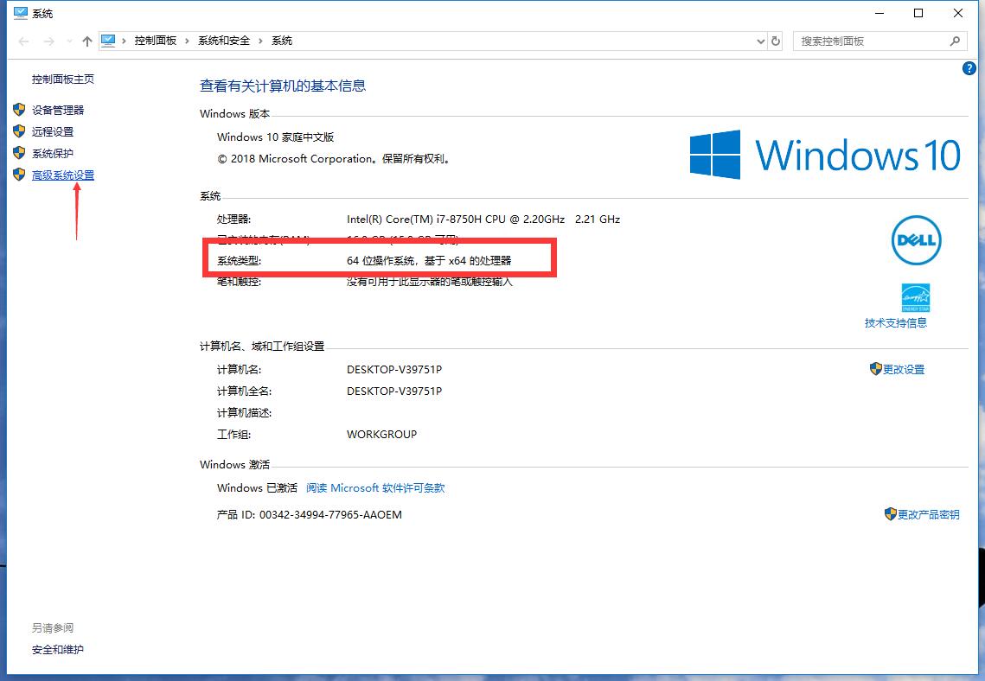Image resolution: width=985 pixels, height=681 pixels.
Task: Select 控制面板 breadcrumb in address bar
Action: coord(155,41)
